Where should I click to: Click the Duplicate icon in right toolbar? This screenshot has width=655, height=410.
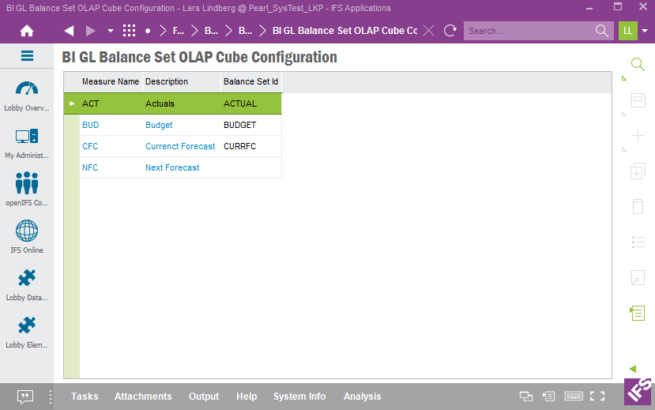coord(638,171)
